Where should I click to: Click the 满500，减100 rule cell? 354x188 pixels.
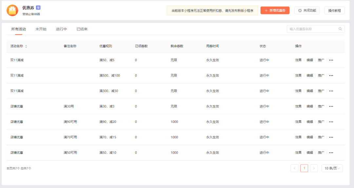109,76
